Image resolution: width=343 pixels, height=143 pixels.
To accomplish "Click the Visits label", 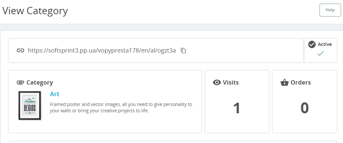I will click(x=231, y=83).
